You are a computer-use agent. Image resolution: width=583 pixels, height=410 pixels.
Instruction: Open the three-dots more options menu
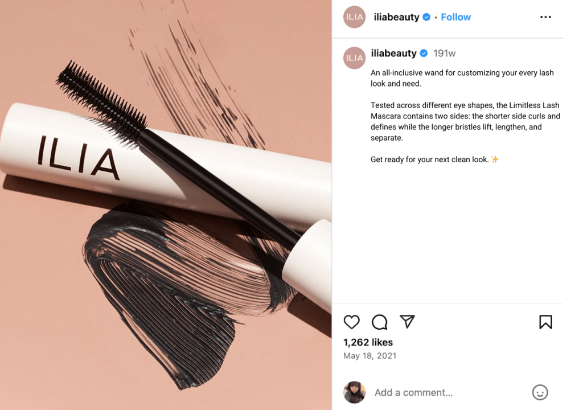point(545,17)
